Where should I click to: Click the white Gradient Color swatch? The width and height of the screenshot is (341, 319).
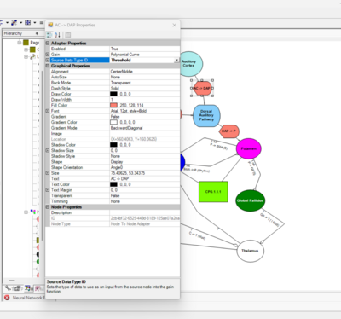pos(113,122)
